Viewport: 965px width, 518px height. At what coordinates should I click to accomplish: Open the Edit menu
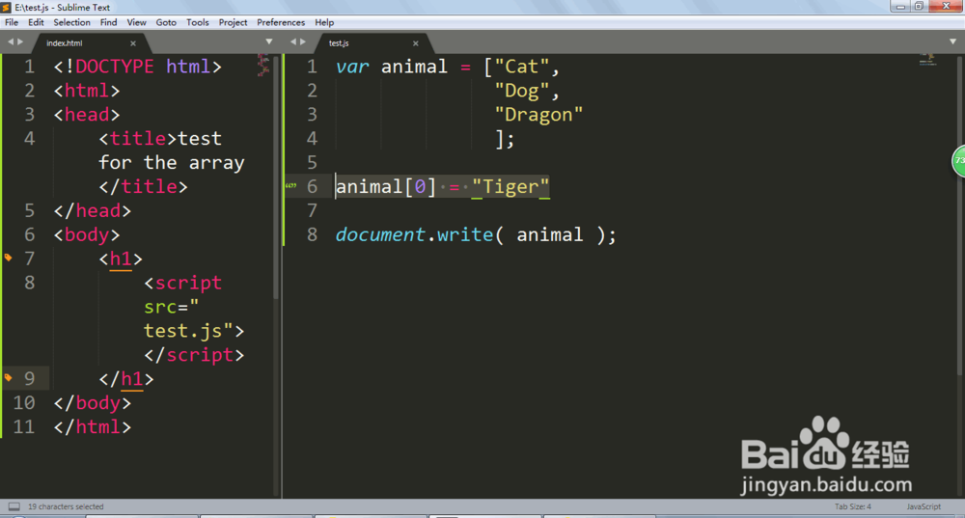click(x=36, y=22)
